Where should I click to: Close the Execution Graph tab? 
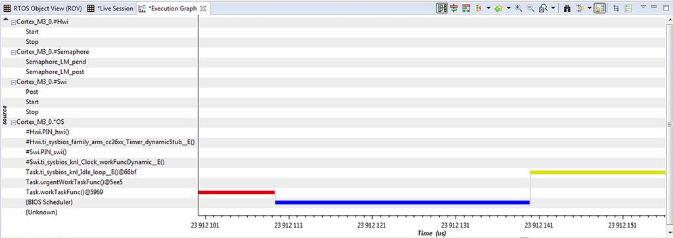point(204,8)
